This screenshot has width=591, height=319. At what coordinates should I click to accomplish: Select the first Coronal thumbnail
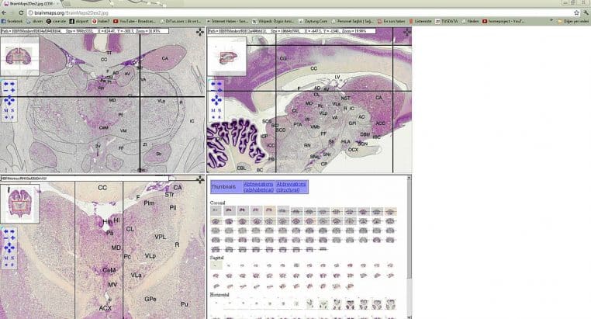coord(216,210)
